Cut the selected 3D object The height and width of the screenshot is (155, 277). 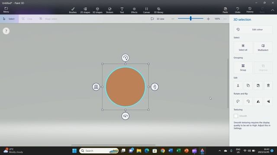click(x=238, y=86)
